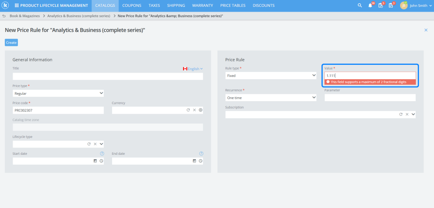Open the timer icon with 5 badge

point(381,6)
